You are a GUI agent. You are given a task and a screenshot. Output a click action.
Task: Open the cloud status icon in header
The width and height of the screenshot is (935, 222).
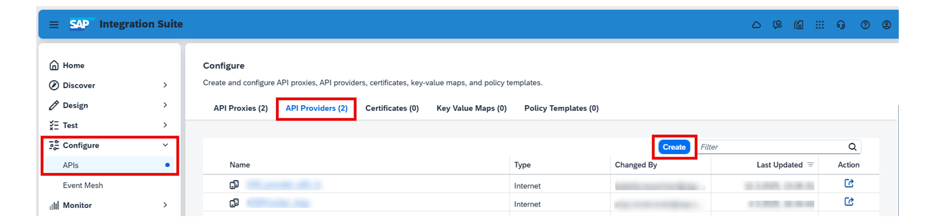756,25
